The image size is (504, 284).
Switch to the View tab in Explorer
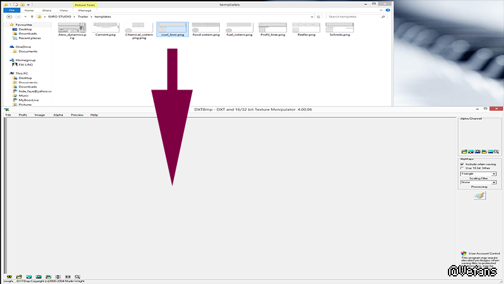[64, 10]
